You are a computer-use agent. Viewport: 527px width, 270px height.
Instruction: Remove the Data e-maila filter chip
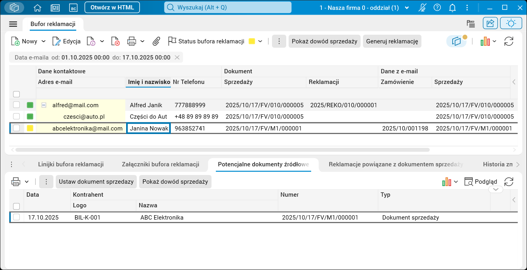tap(177, 58)
